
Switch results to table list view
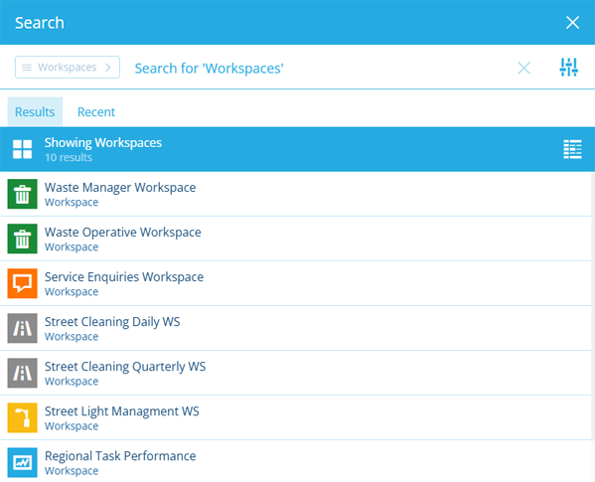pyautogui.click(x=572, y=149)
